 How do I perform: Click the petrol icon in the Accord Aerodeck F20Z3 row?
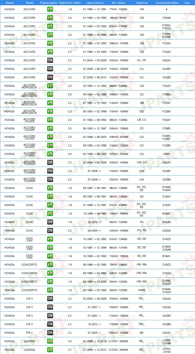(50, 86)
